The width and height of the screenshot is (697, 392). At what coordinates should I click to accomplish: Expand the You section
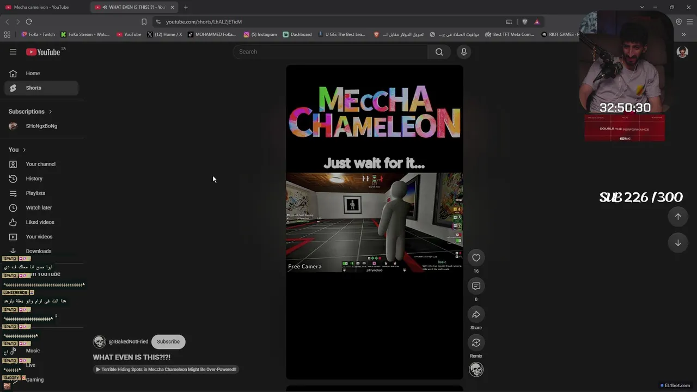pos(17,150)
